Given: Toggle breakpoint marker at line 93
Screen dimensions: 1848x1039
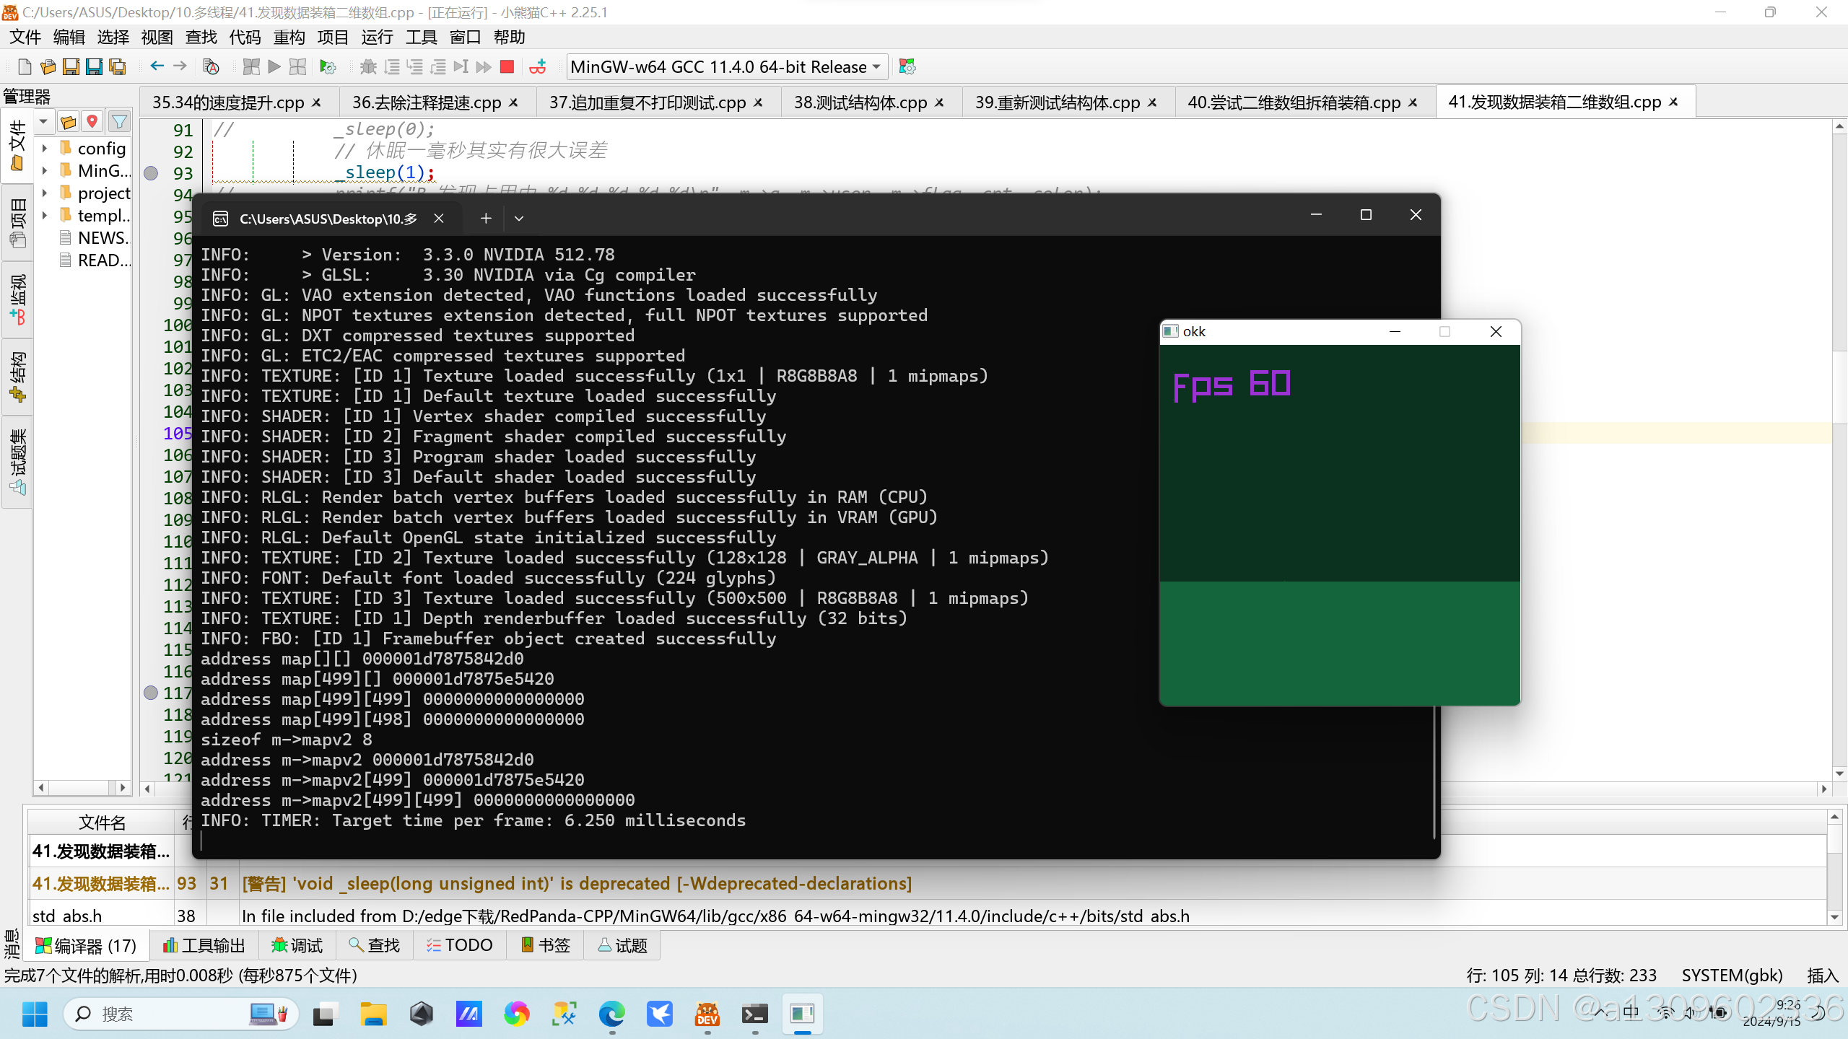Looking at the screenshot, I should pyautogui.click(x=151, y=173).
